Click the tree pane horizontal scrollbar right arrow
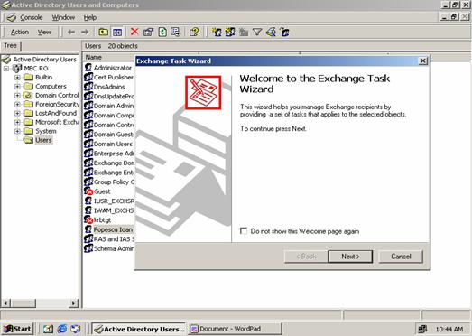 click(74, 303)
